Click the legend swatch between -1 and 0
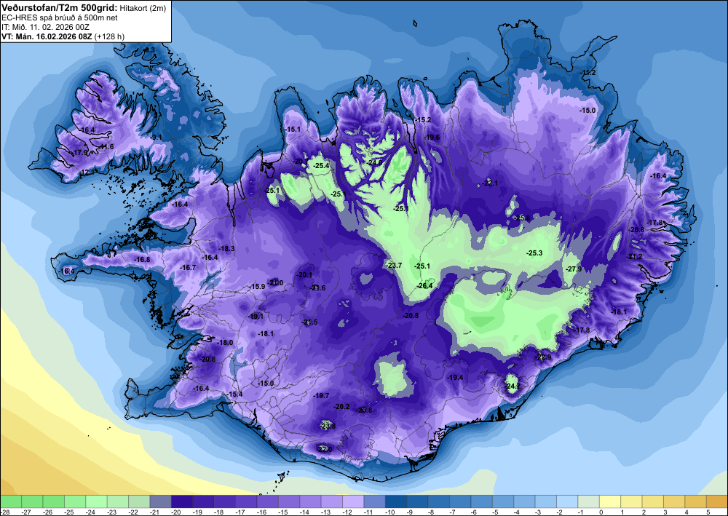Image resolution: width=728 pixels, height=516 pixels. pos(589,501)
